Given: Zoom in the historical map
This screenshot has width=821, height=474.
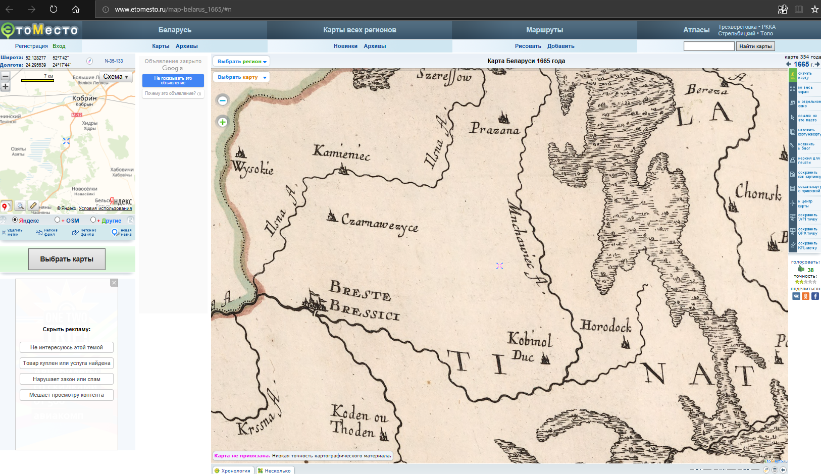Looking at the screenshot, I should click(x=223, y=122).
